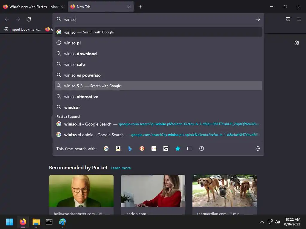Click Import bookmarks toolbar item

pyautogui.click(x=23, y=30)
